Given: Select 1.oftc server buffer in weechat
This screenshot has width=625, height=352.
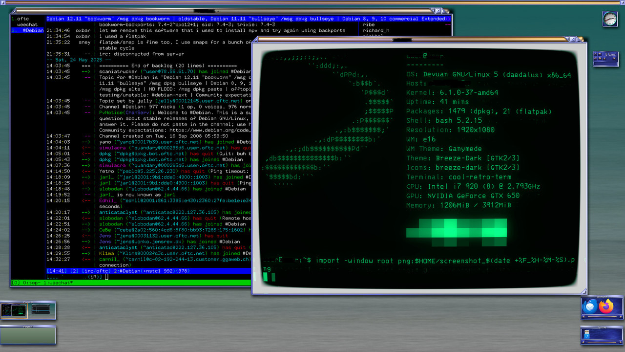Looking at the screenshot, I should click(x=20, y=19).
